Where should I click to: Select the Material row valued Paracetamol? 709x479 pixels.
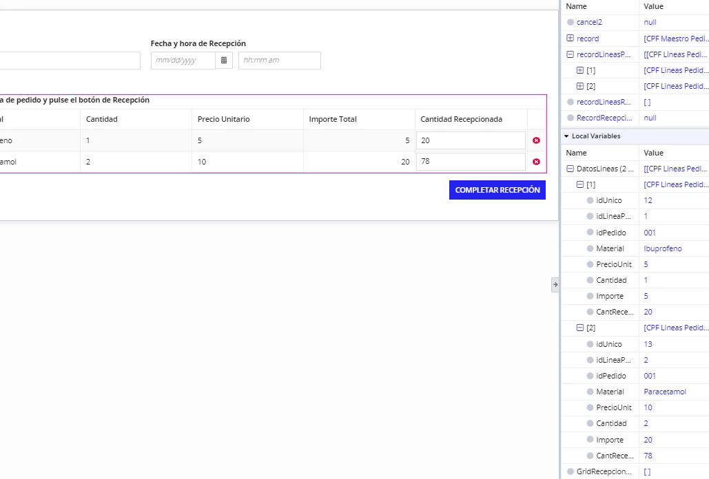635,392
